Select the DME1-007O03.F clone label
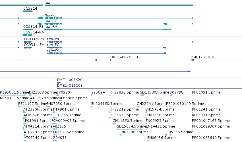Image resolution: width=242 pixels, height=142 pixels. 124,57
